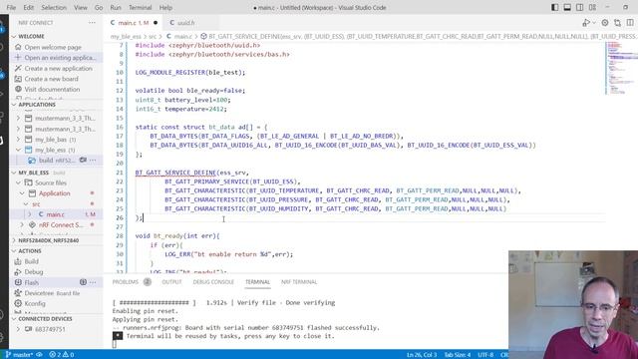The width and height of the screenshot is (638, 359).
Task: Toggle the secondary side bar layout icon
Action: (580, 7)
